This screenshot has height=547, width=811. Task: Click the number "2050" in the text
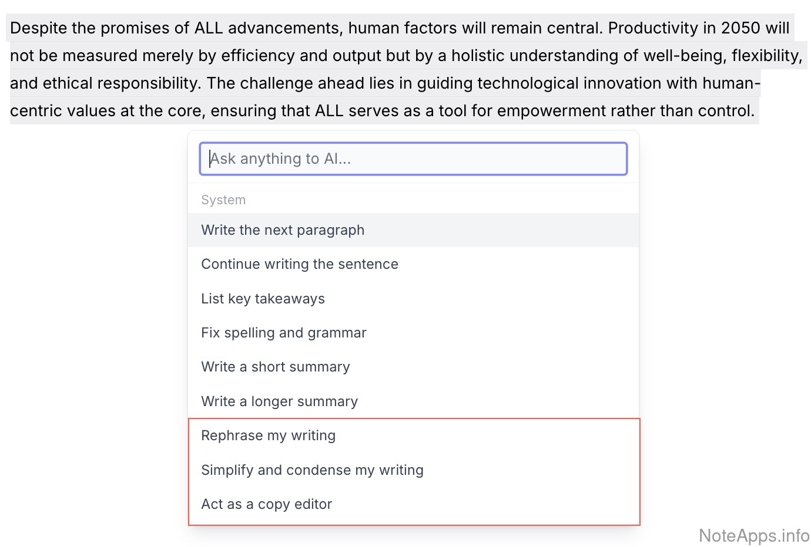pyautogui.click(x=740, y=28)
